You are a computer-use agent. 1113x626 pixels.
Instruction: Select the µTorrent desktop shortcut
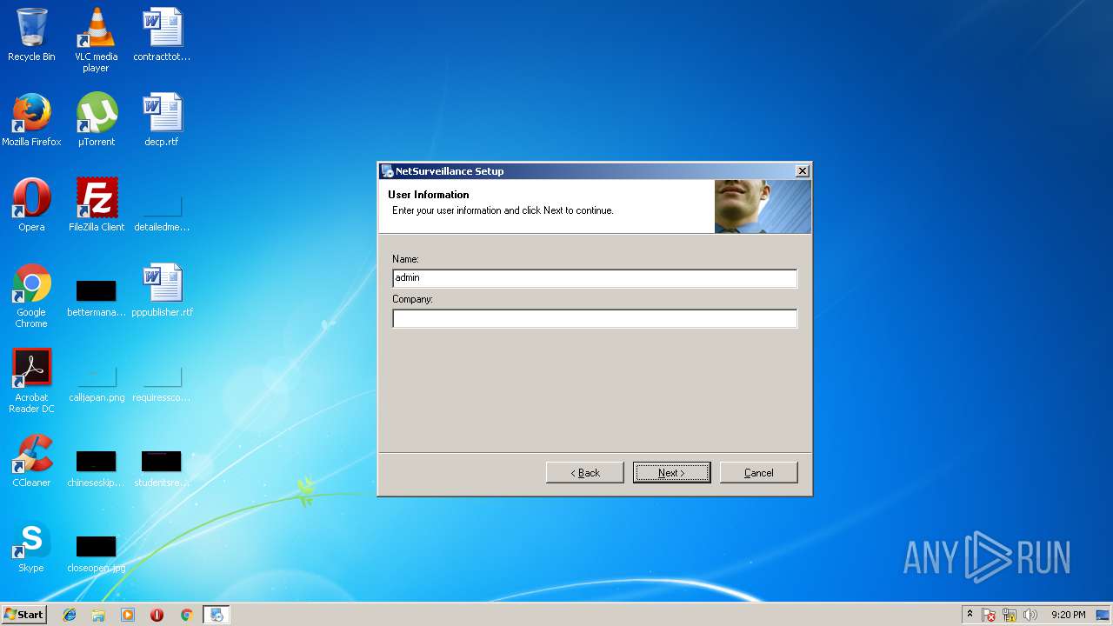coord(96,120)
